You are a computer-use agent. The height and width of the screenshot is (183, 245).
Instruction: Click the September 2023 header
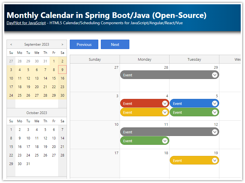36,44
